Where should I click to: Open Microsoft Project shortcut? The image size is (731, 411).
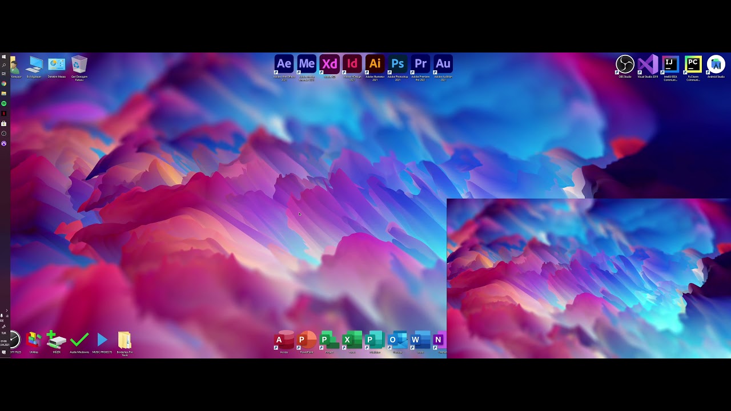click(330, 342)
